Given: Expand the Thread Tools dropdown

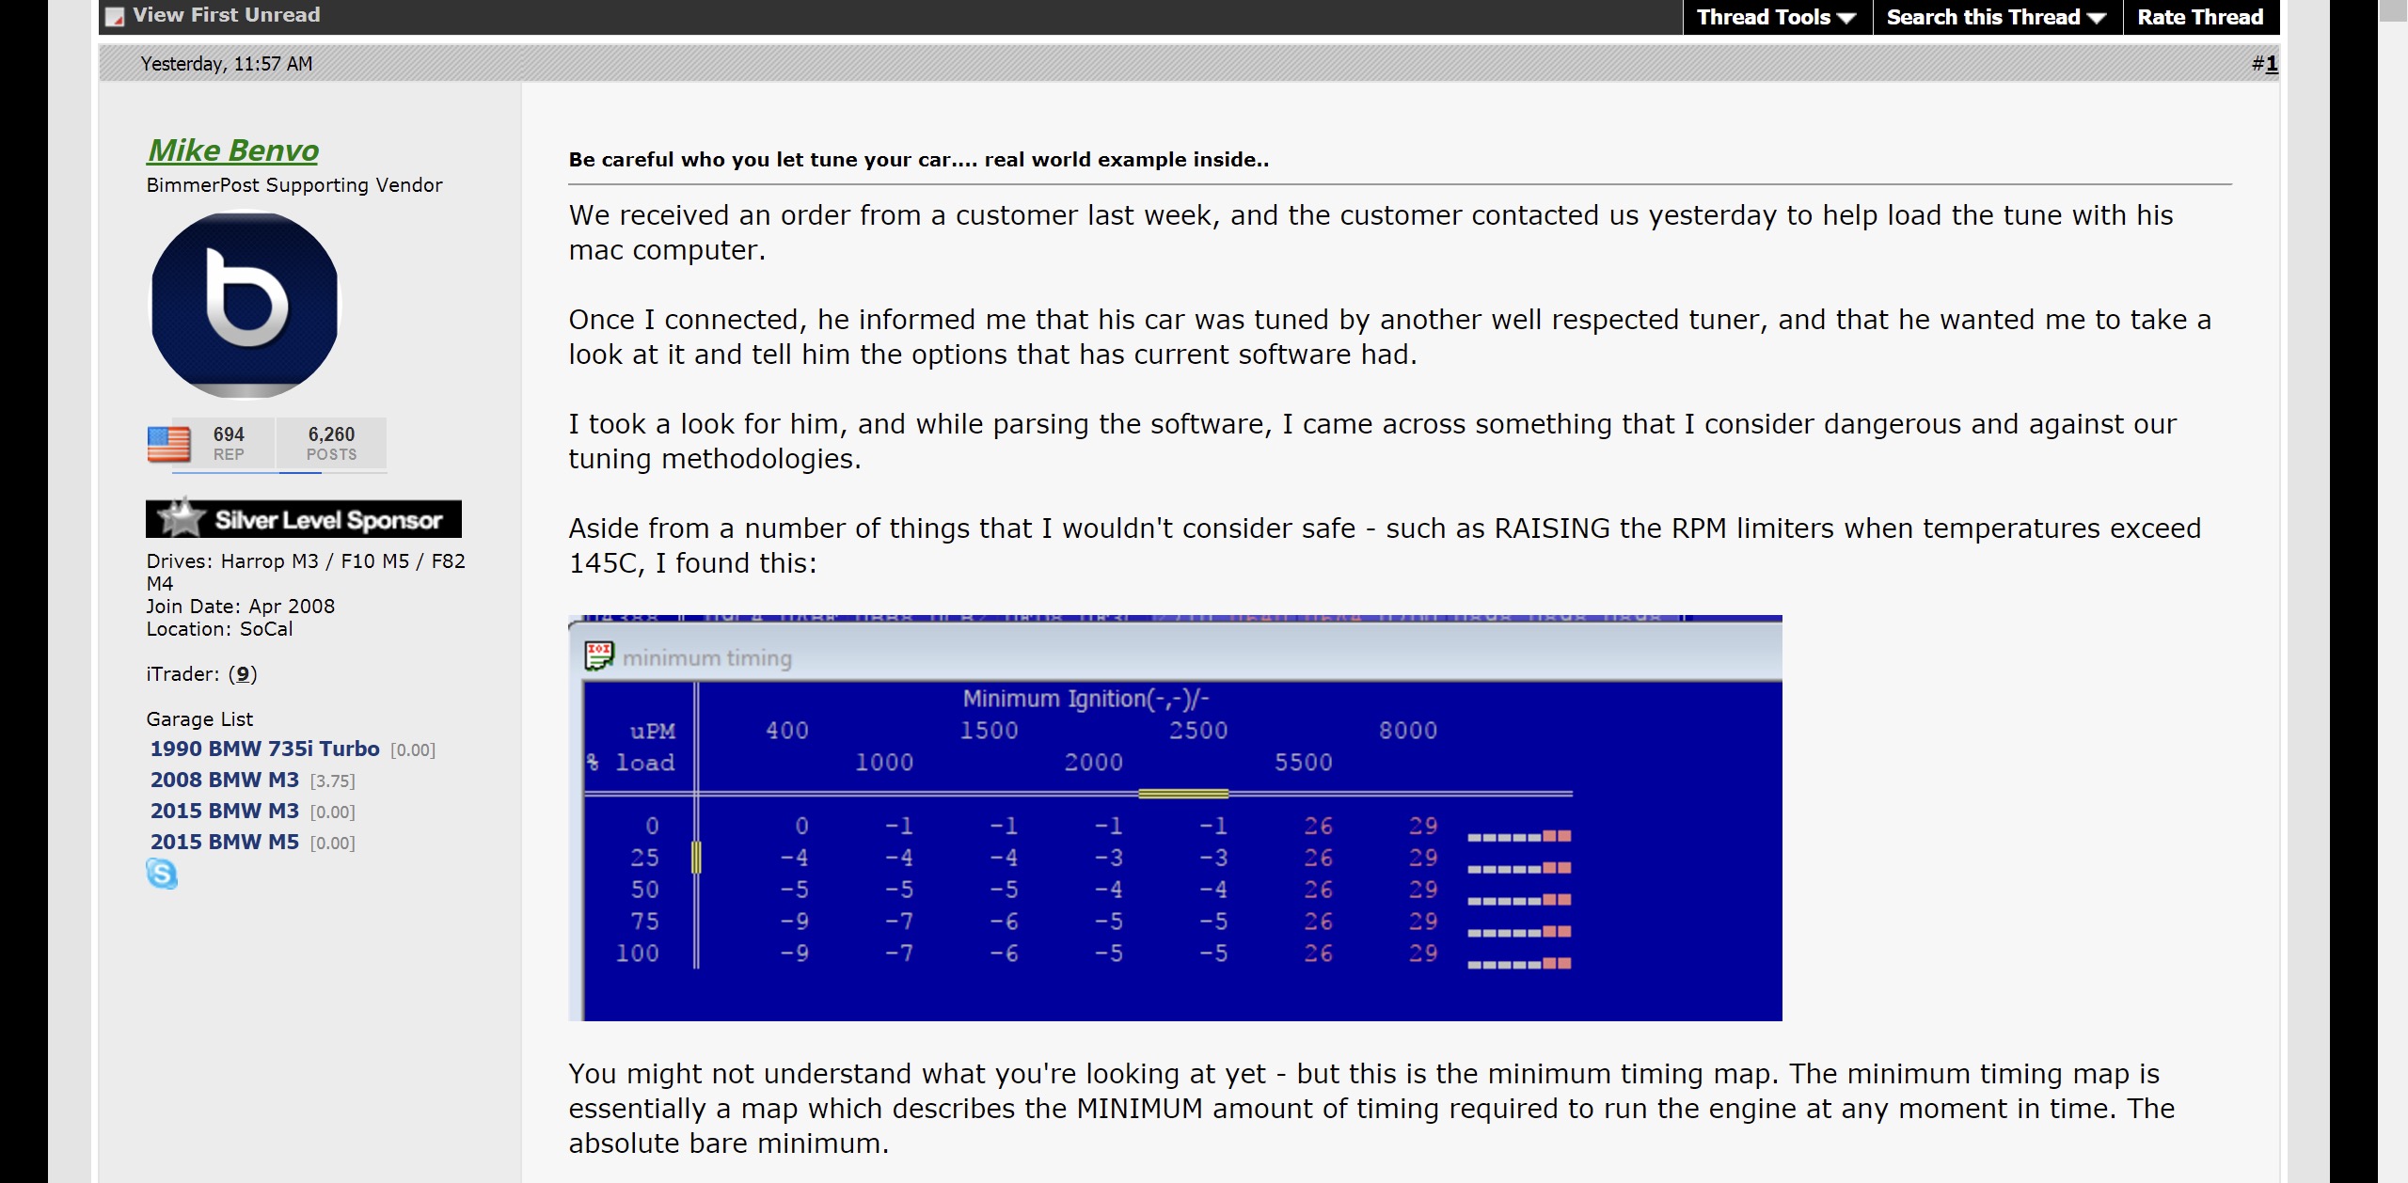Looking at the screenshot, I should 1777,17.
